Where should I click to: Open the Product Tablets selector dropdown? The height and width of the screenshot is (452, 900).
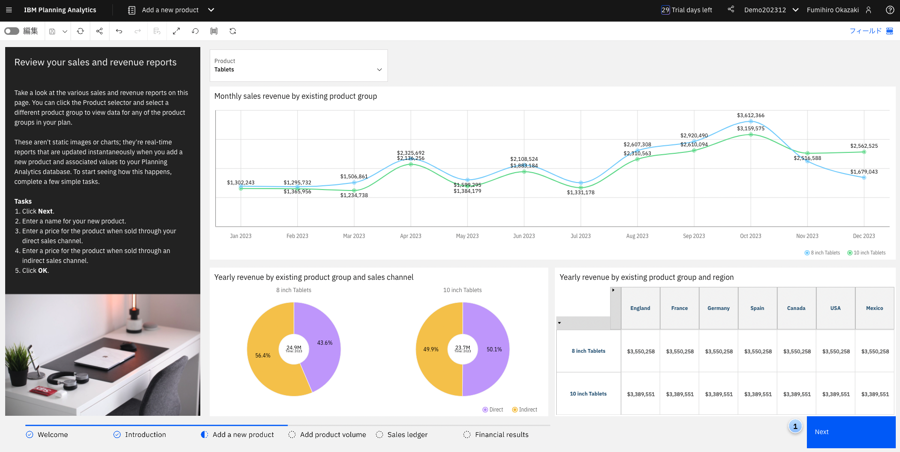click(x=299, y=65)
